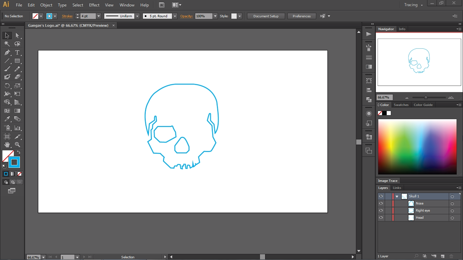Screen dimensions: 463x260
Task: Pick the Line Segment tool
Action: pos(7,61)
